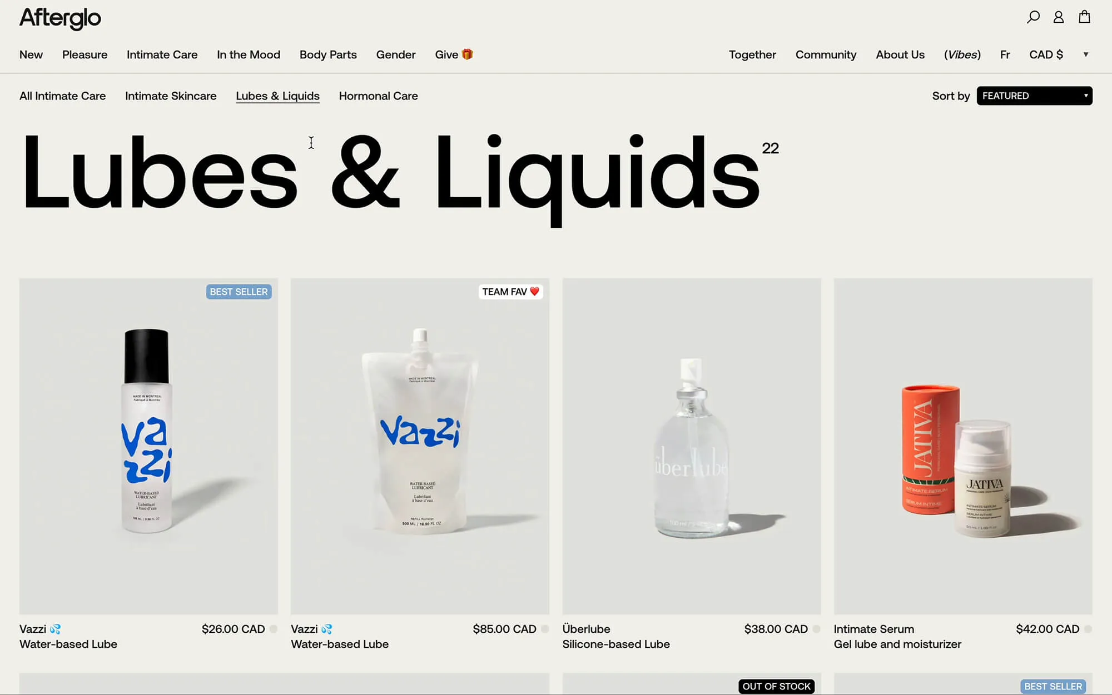Open the Sort by FEATURED dropdown
This screenshot has height=695, width=1112.
coord(1034,96)
